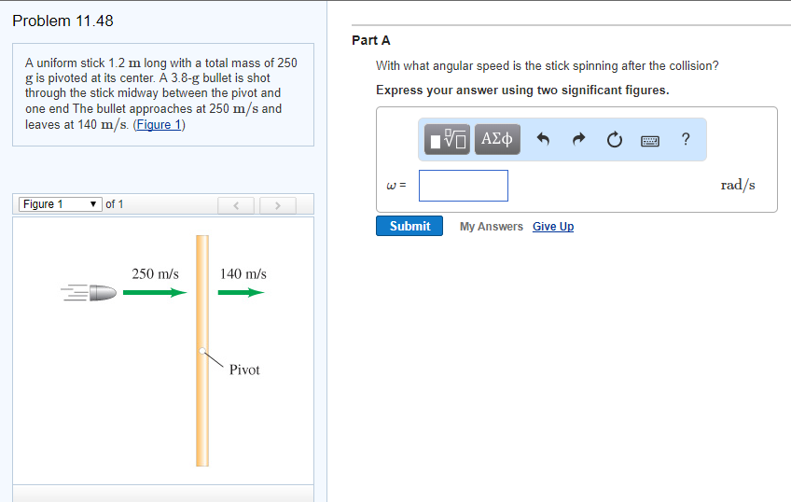This screenshot has width=791, height=502.
Task: Go to next figure arrow
Action: 277,205
